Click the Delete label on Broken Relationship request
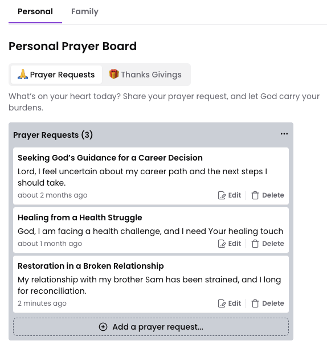Screen dimensions: 327x349 coord(273,303)
